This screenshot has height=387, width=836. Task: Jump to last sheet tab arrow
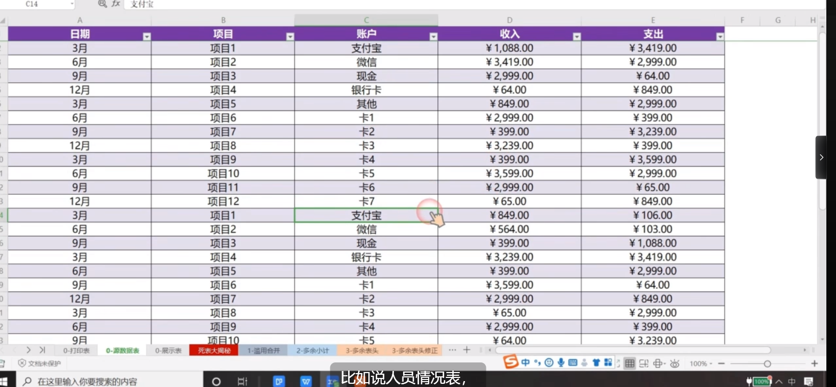[42, 350]
